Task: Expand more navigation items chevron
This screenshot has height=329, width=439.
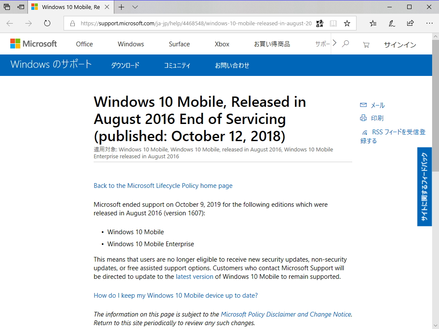Action: 335,43
